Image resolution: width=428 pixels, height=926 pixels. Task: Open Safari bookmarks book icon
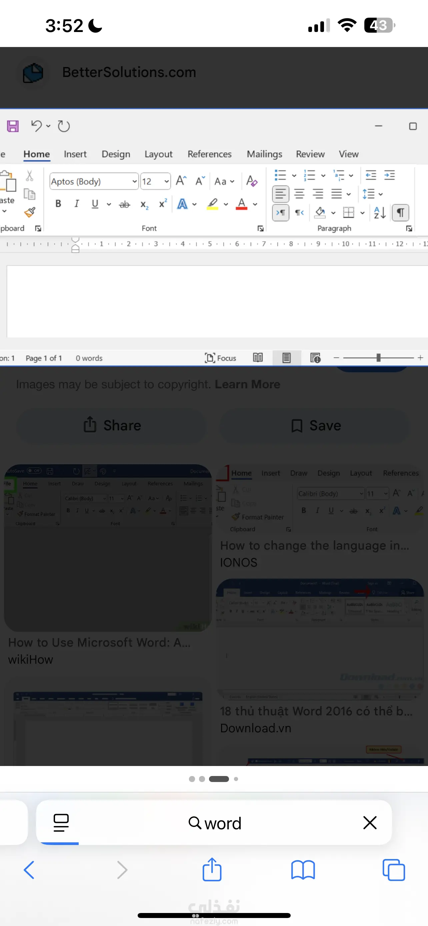coord(303,870)
